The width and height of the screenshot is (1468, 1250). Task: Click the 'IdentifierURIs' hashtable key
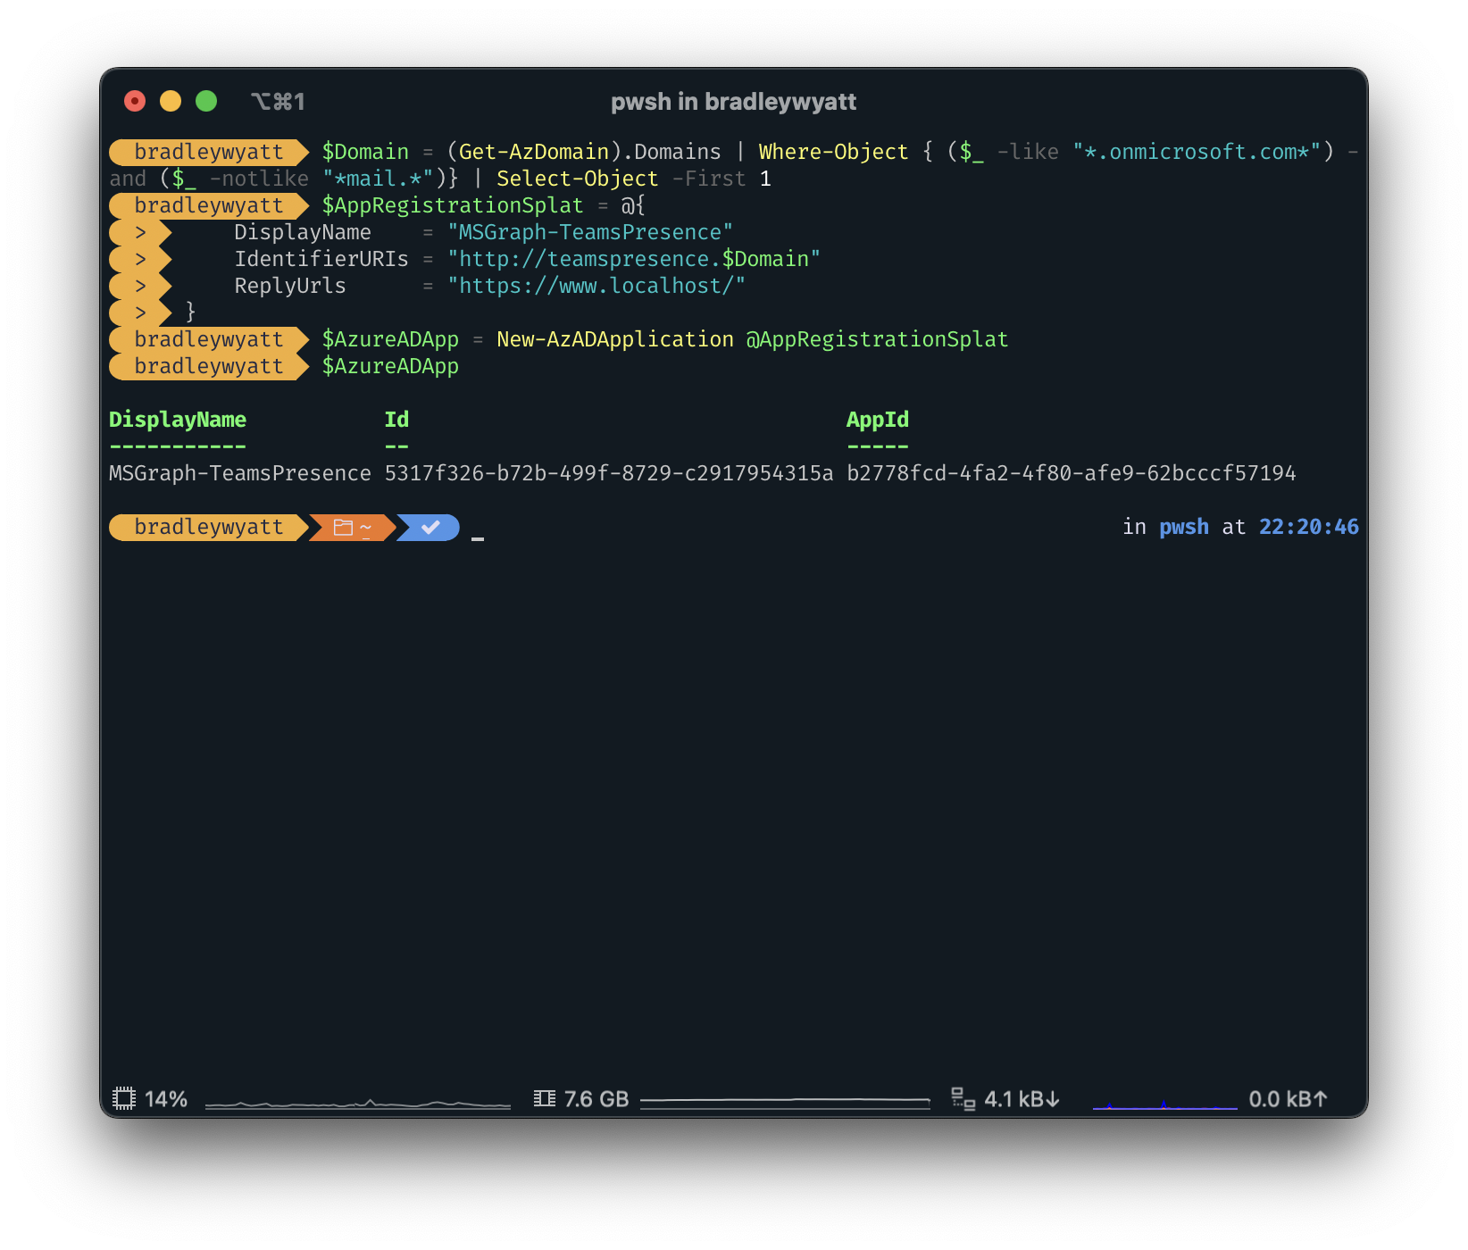pos(321,259)
